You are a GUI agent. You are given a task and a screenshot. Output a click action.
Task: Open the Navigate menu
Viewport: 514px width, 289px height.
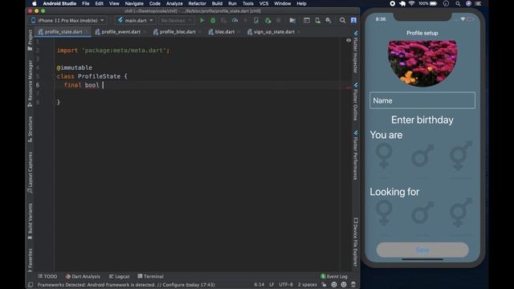[x=134, y=3]
